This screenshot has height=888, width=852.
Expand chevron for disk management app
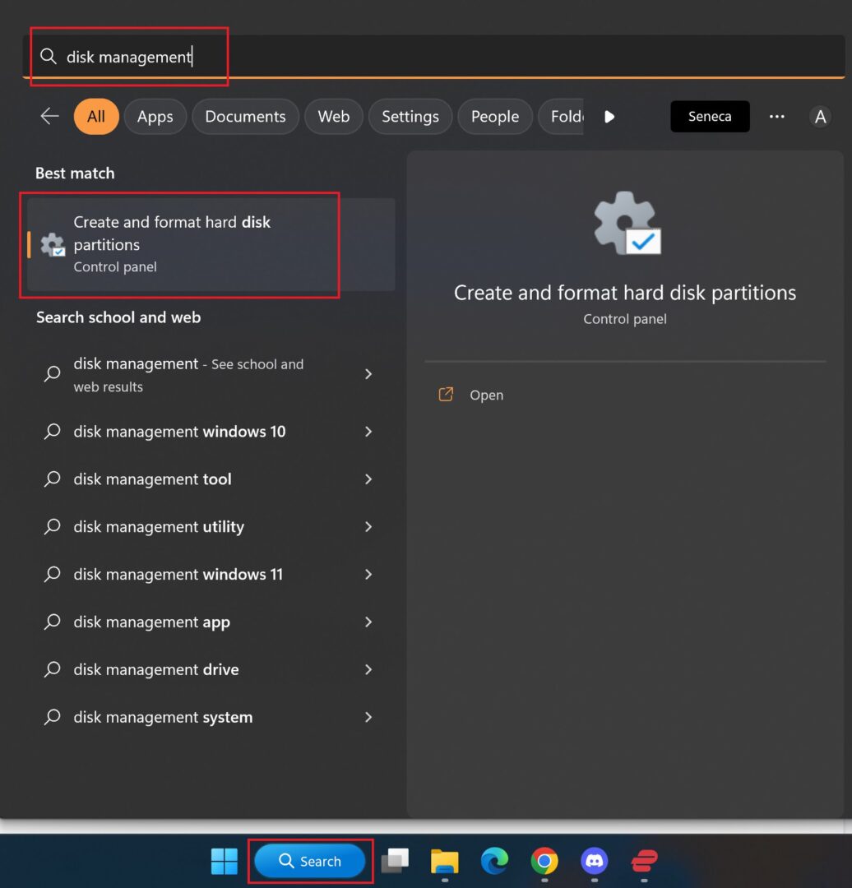[368, 622]
